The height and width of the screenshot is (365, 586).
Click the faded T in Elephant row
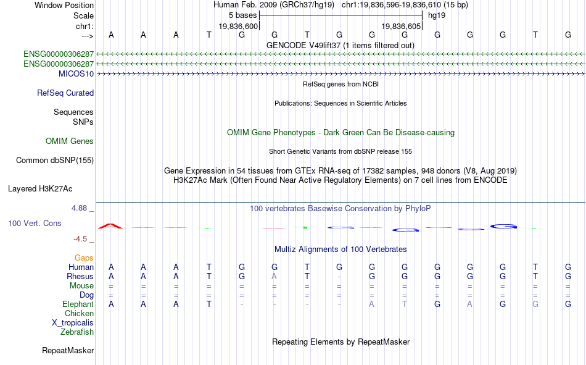point(405,304)
